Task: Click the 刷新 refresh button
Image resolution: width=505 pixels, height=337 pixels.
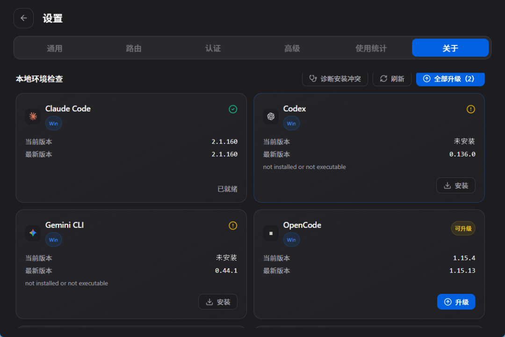Action: pos(392,79)
